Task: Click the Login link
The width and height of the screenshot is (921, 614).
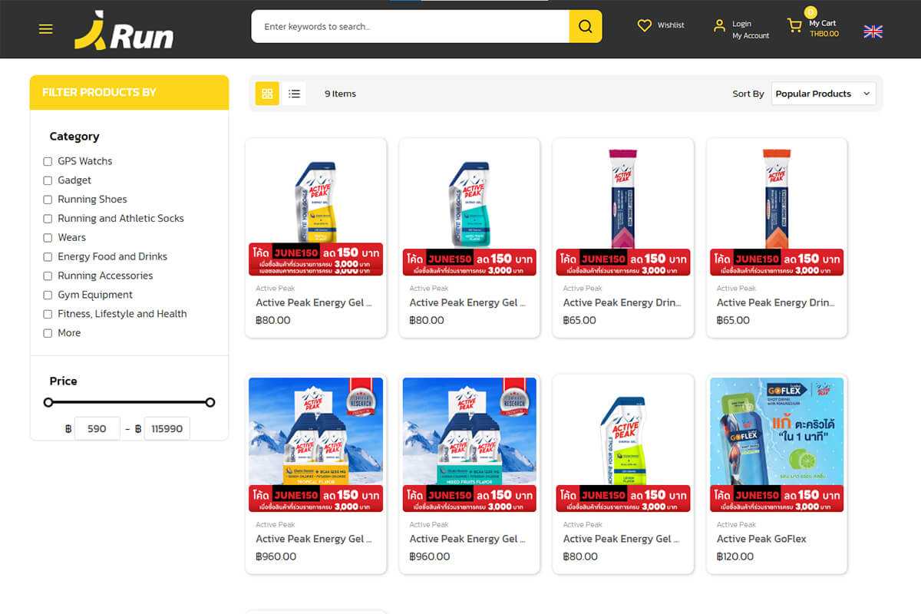Action: point(741,24)
